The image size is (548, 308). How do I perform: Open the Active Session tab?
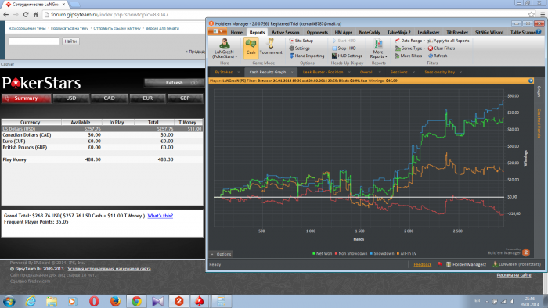pos(286,32)
